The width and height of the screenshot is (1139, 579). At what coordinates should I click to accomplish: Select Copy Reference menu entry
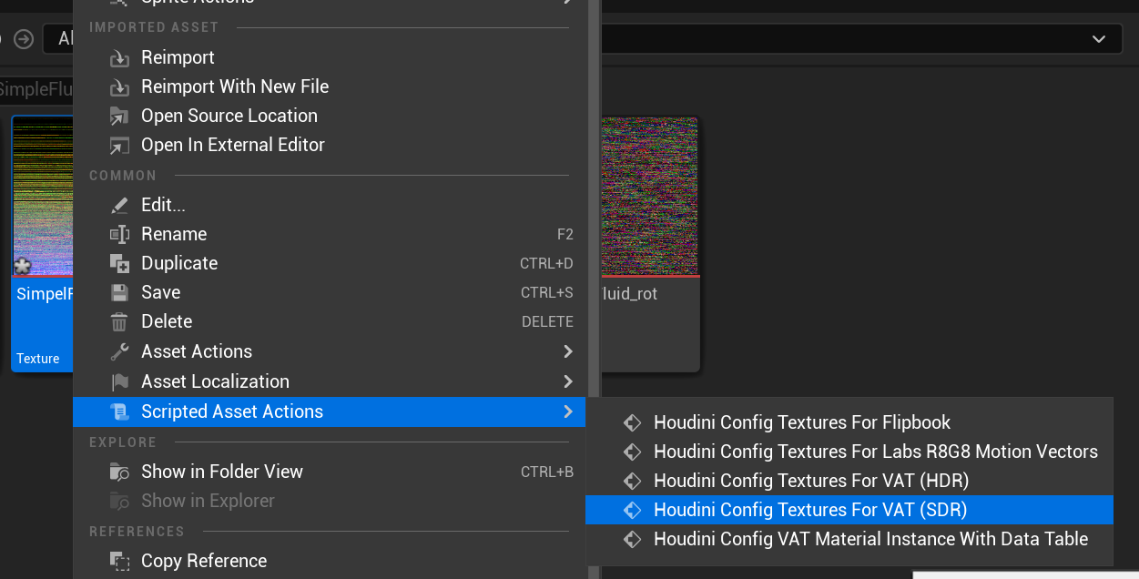330,561
